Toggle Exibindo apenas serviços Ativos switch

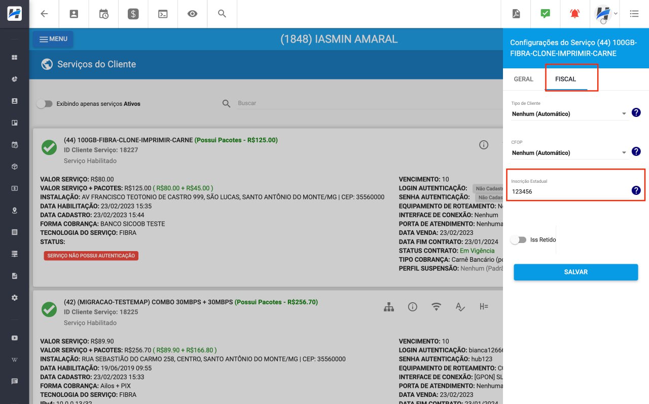pyautogui.click(x=45, y=103)
